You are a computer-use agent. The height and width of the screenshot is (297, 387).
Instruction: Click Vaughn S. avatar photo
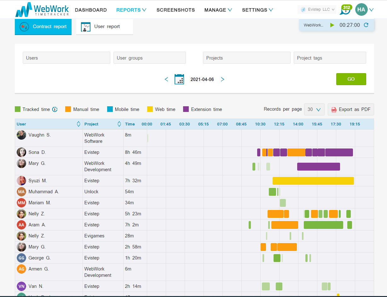(21, 135)
